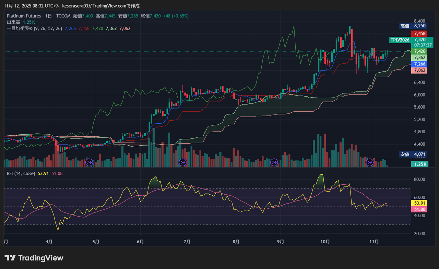Click the 1.25K volume axis label

pos(419,164)
